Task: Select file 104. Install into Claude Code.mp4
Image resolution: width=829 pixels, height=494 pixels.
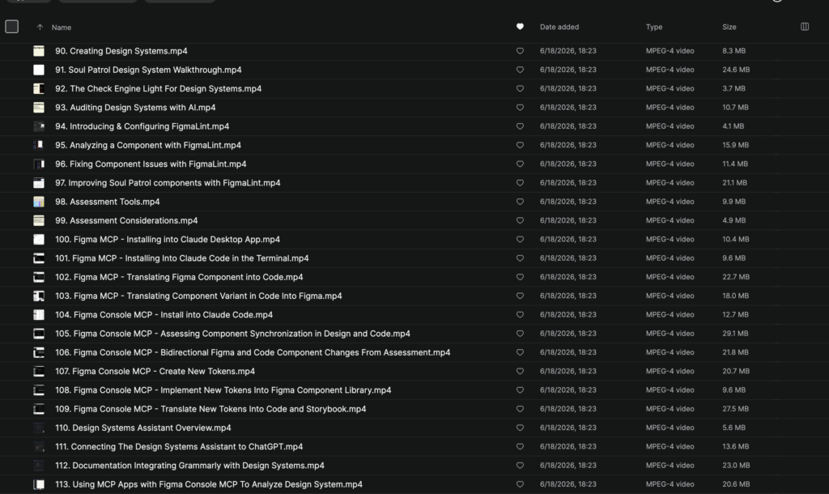Action: point(164,315)
